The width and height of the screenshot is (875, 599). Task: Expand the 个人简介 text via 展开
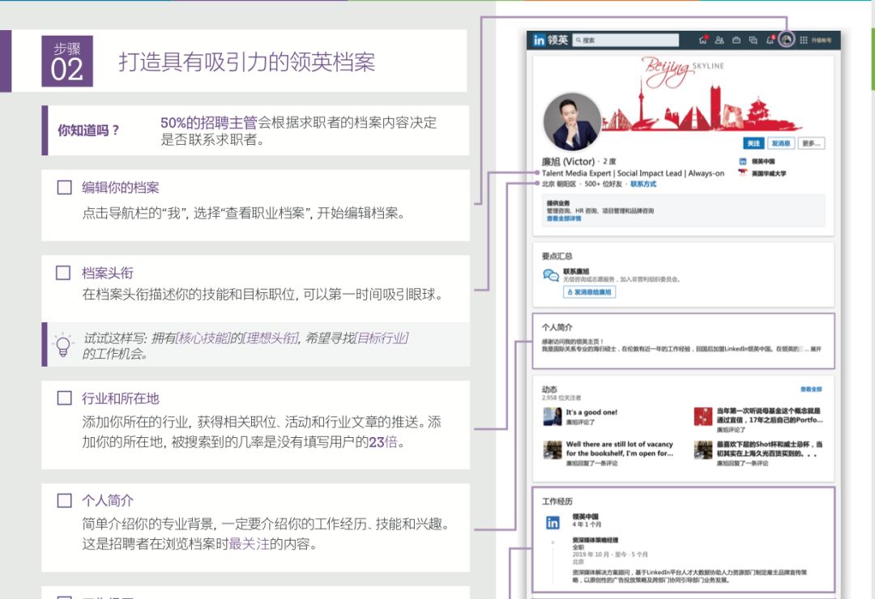(x=816, y=349)
